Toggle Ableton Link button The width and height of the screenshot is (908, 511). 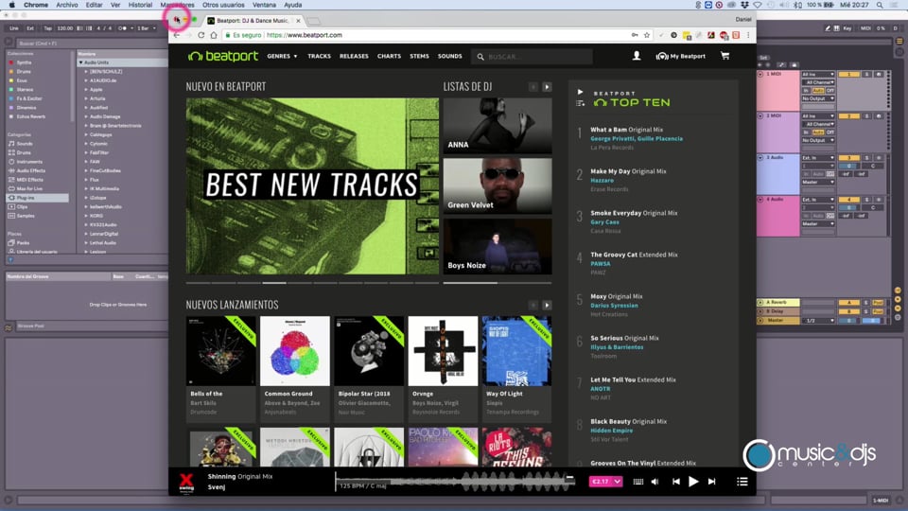click(14, 27)
